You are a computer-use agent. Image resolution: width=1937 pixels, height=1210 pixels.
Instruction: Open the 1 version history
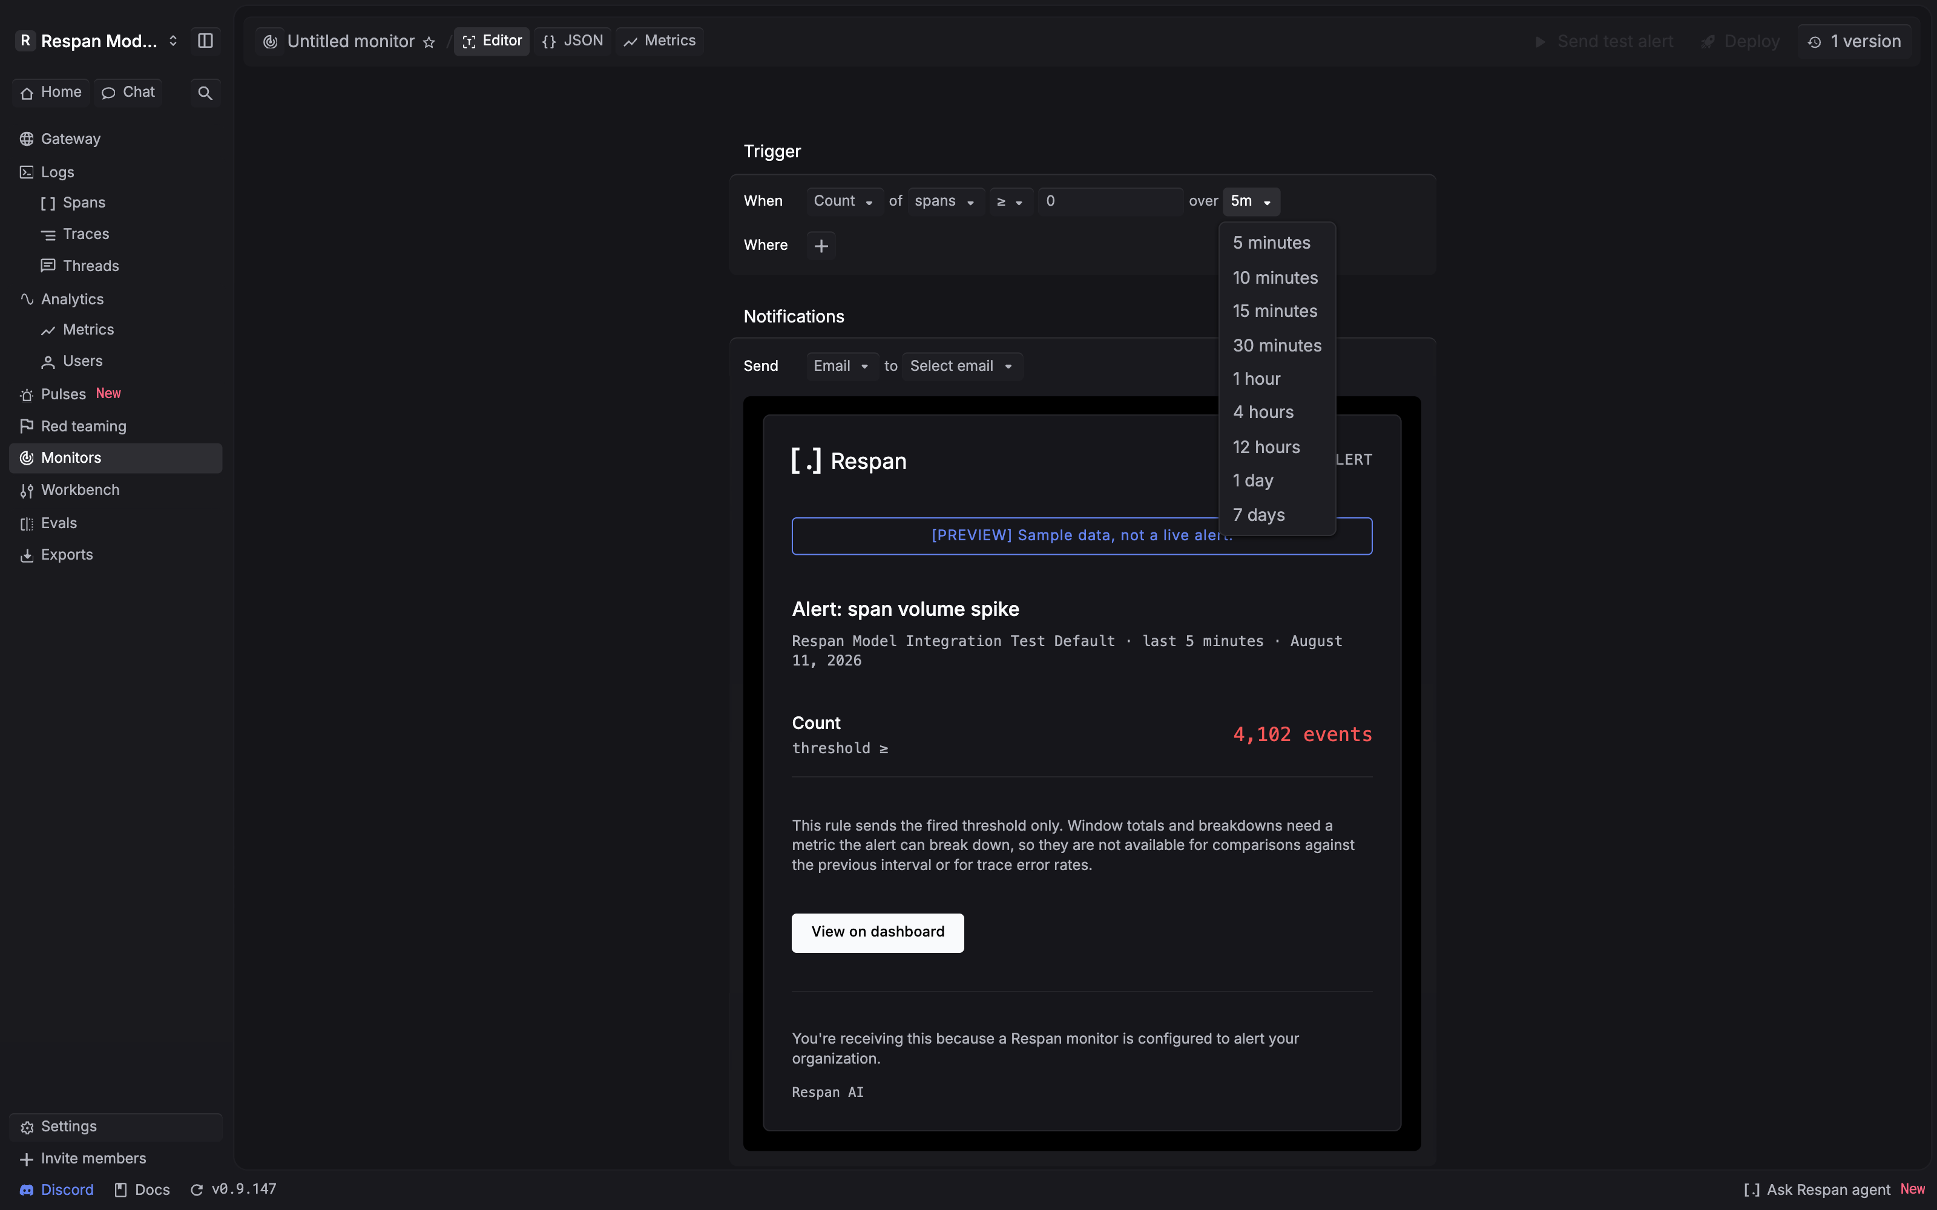pyautogui.click(x=1855, y=42)
